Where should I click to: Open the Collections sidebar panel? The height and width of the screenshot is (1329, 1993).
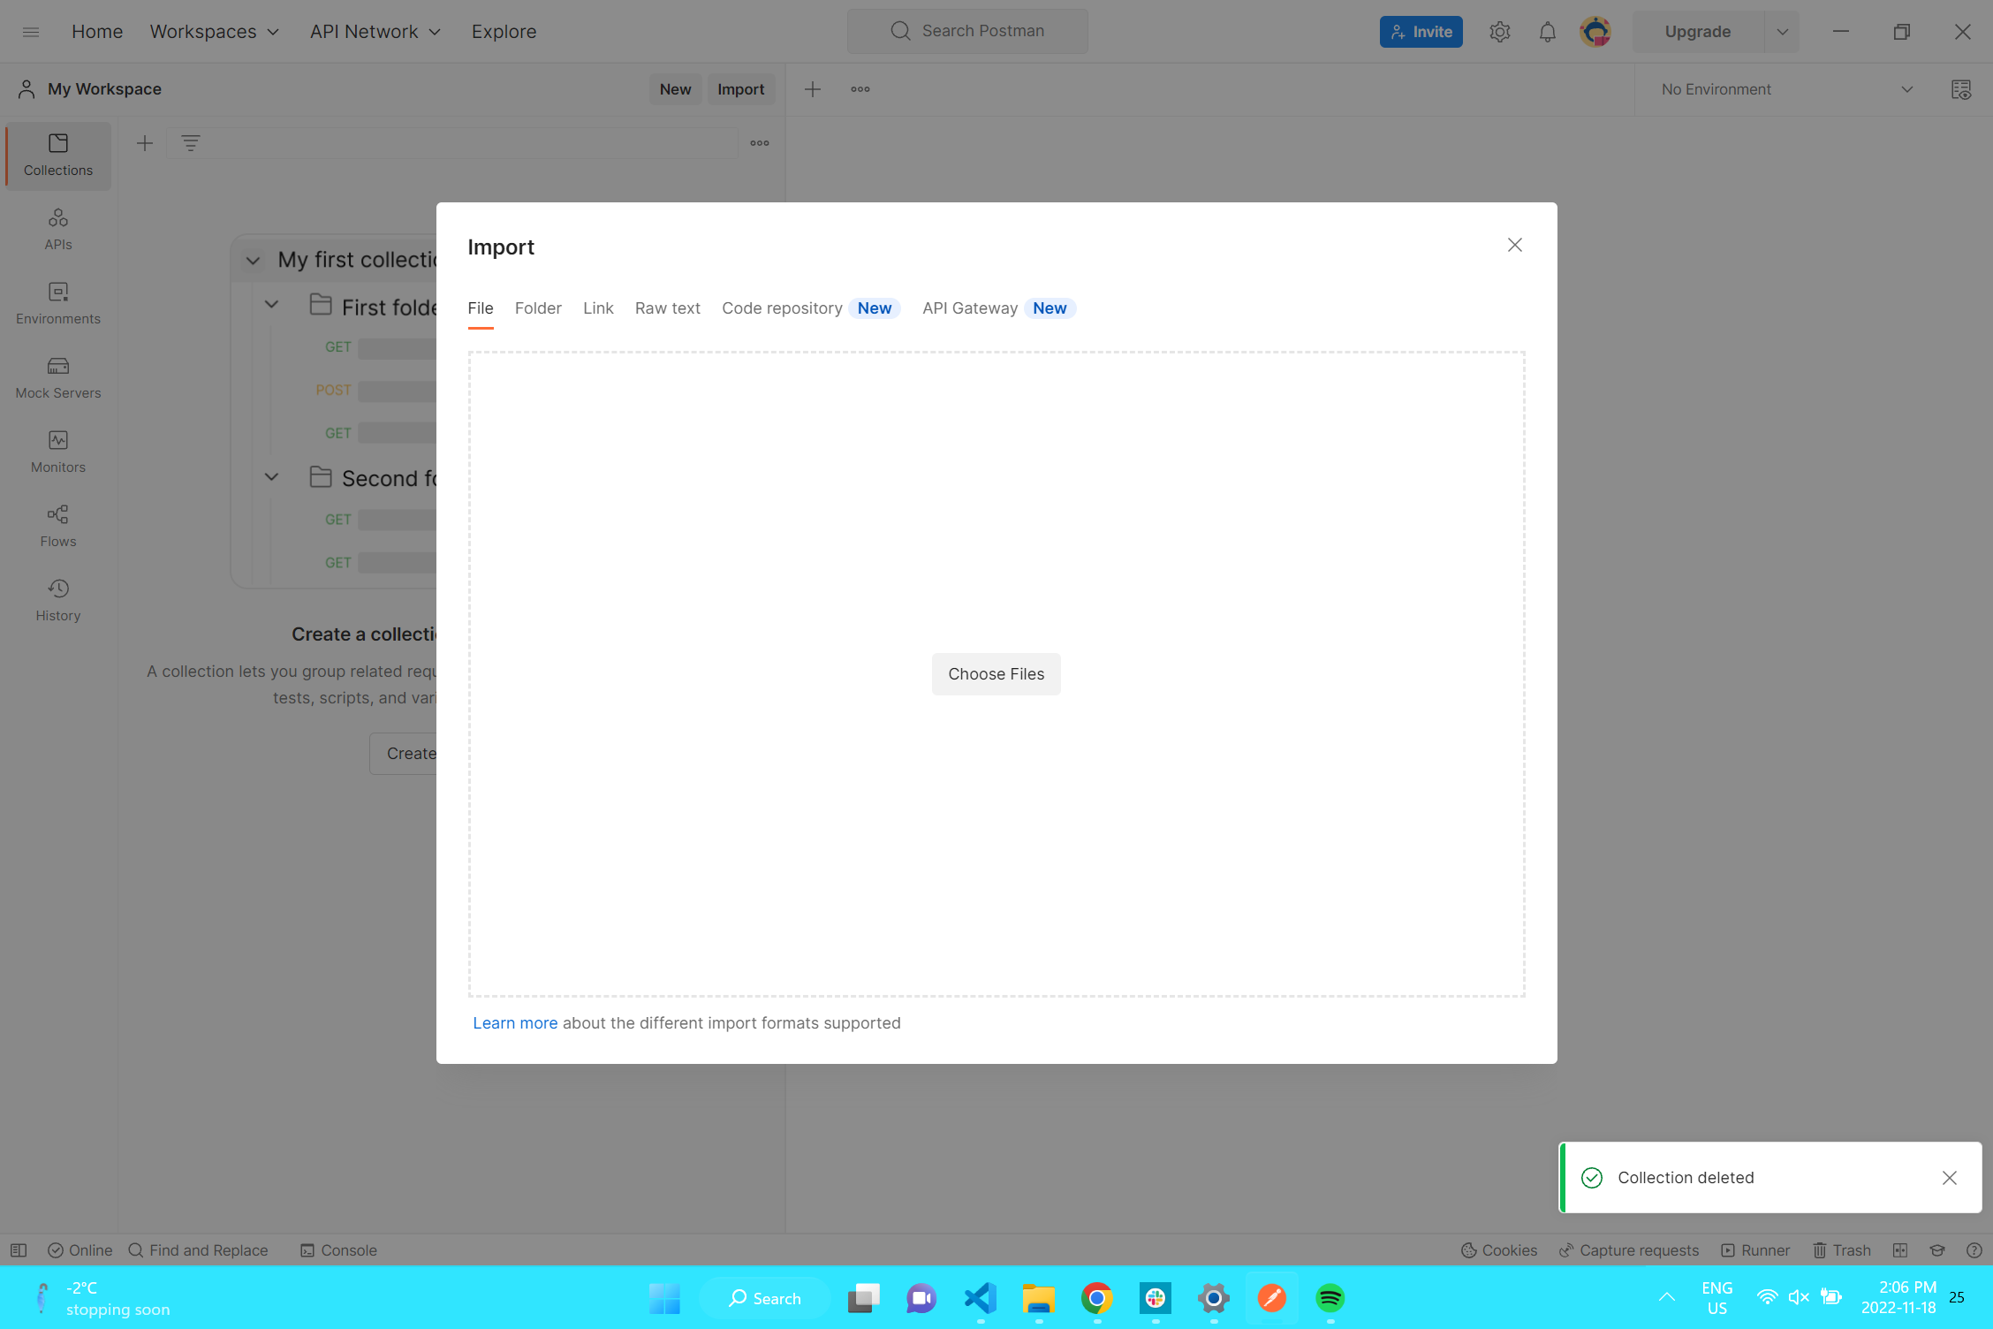point(58,155)
